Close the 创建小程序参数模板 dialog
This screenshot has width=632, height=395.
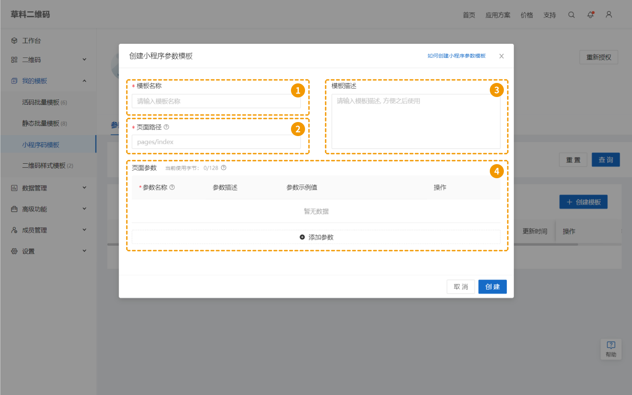click(x=501, y=56)
